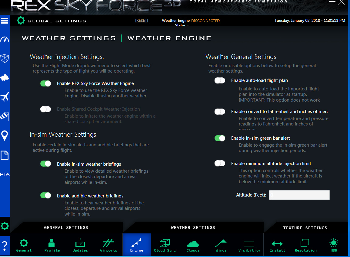Click the Texture Settings section header

305,228
